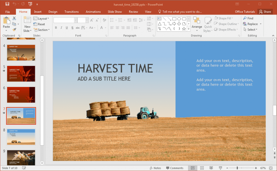Toggle bold text formatting

click(x=56, y=28)
